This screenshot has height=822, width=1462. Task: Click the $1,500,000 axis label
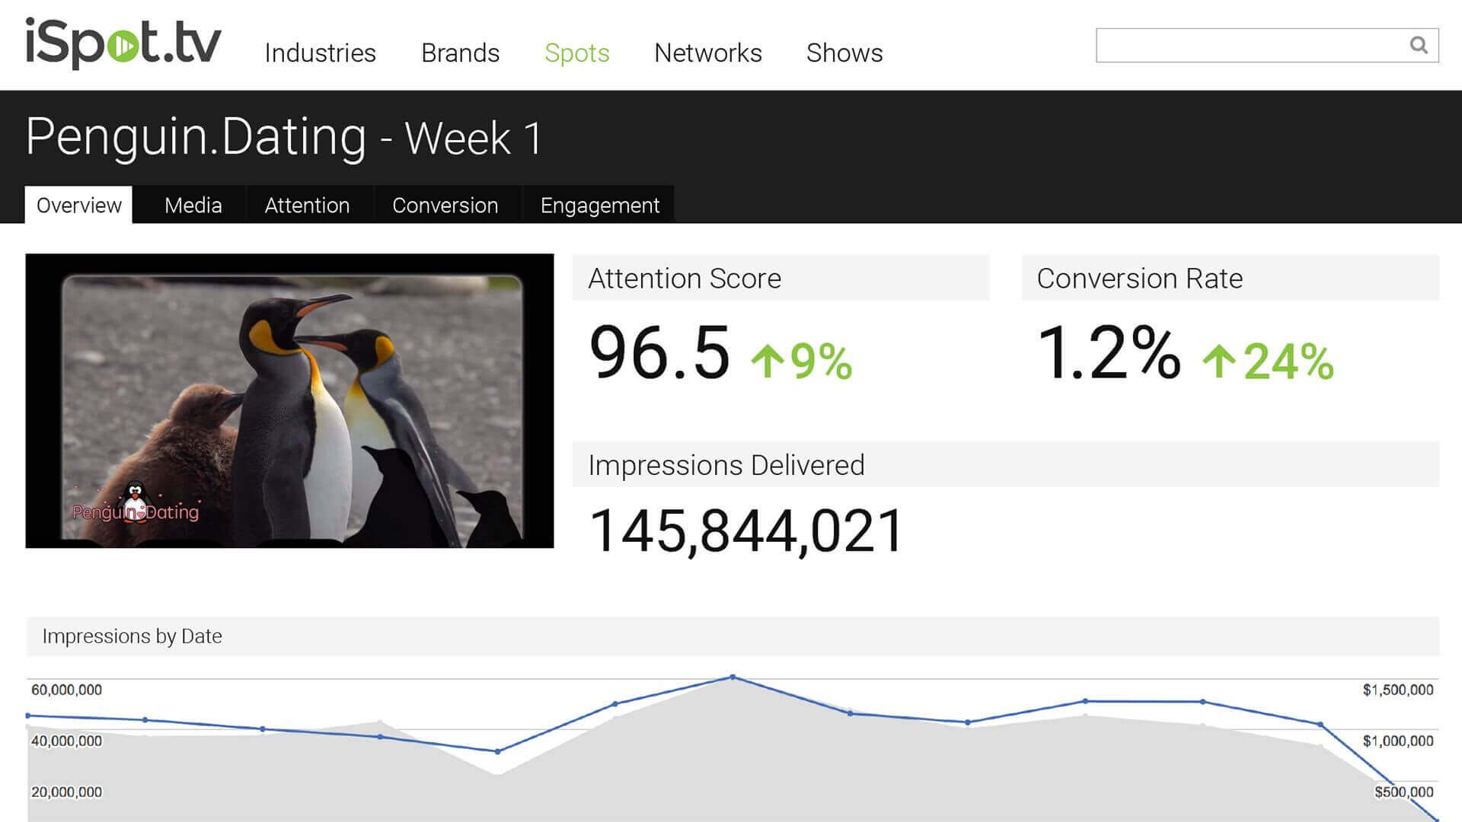[1398, 690]
